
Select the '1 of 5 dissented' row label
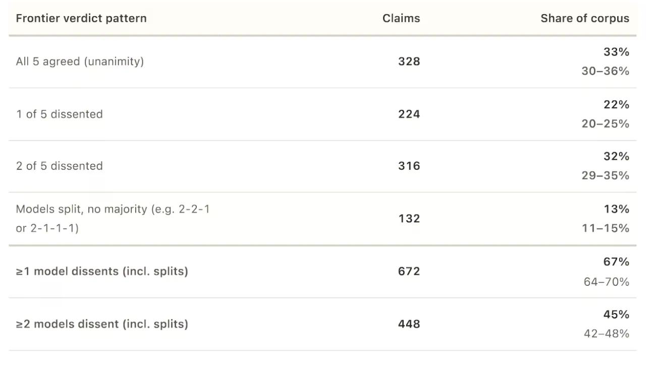[59, 114]
